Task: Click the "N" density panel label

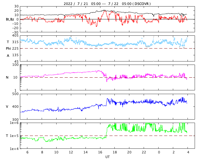Action: click(7, 77)
